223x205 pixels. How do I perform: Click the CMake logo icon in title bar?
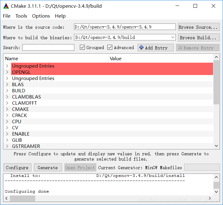[6, 6]
